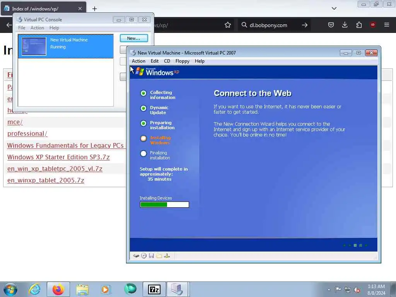Click the Dynamic Update step indicator
396x297 pixels.
point(143,108)
